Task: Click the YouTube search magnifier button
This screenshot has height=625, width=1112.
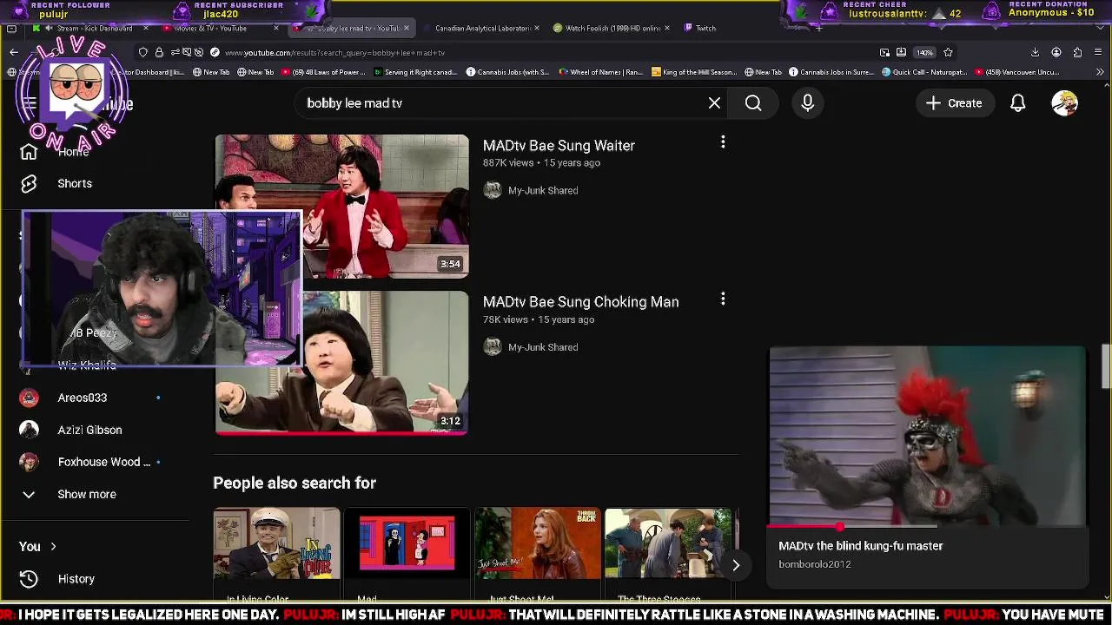Action: 753,103
